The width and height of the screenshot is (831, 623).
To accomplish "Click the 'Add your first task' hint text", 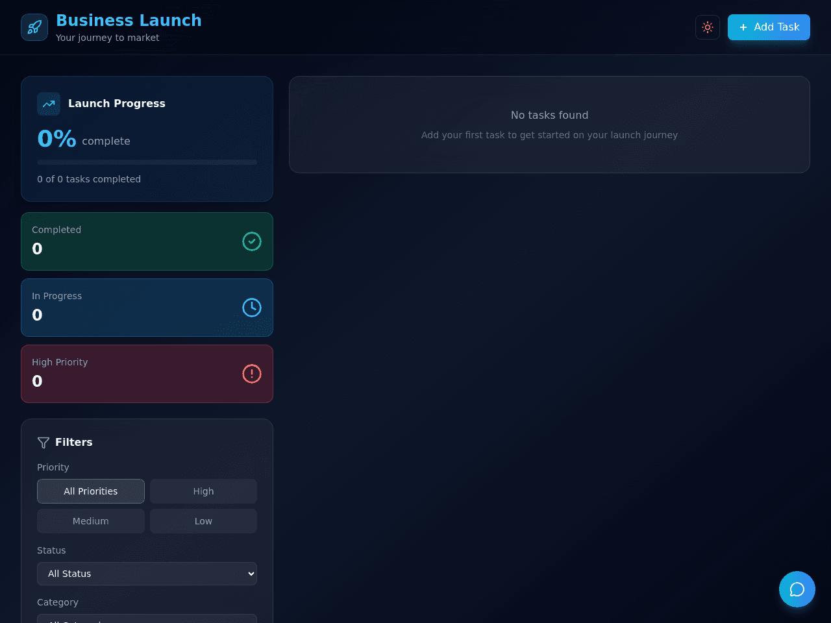I will [549, 135].
